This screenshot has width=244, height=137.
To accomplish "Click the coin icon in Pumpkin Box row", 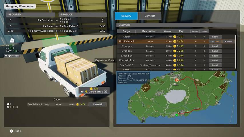I will (x=175, y=61).
